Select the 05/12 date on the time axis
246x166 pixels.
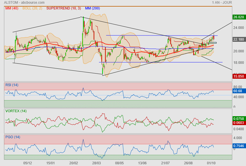[27, 163]
